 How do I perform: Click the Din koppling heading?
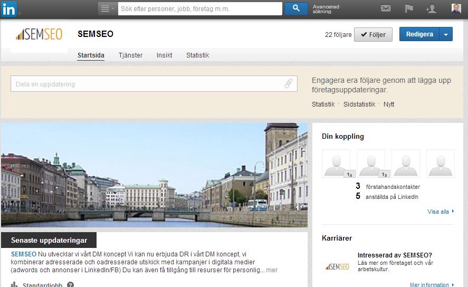pyautogui.click(x=342, y=136)
